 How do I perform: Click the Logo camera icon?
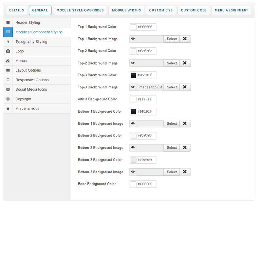click(x=8, y=51)
